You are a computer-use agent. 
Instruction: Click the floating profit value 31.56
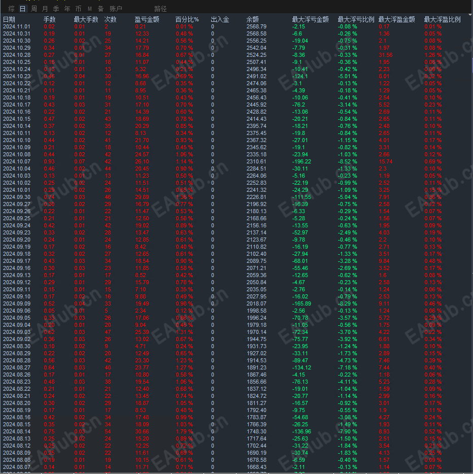click(x=386, y=55)
